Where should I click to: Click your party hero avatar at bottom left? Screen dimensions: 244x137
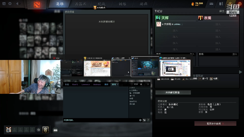click(x=9, y=130)
